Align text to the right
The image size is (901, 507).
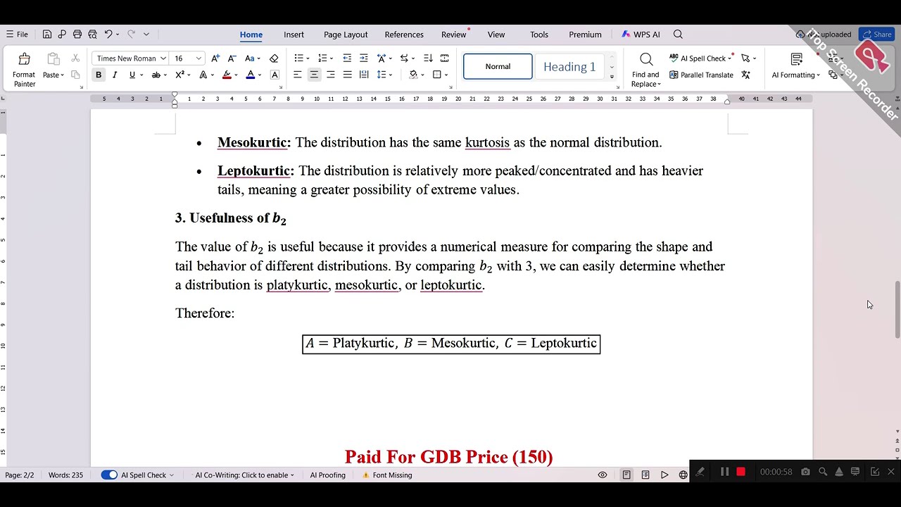point(330,75)
